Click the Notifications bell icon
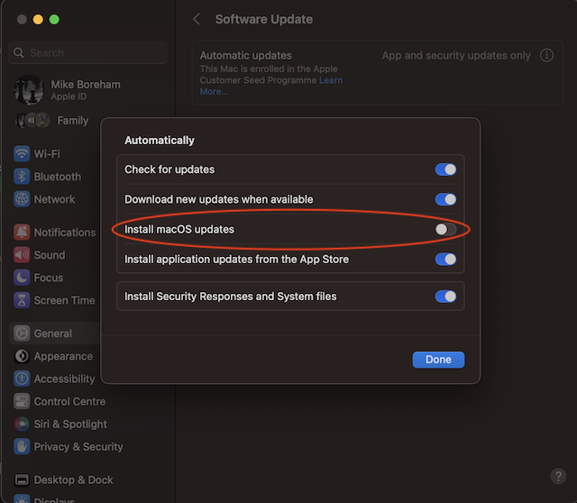 click(22, 233)
